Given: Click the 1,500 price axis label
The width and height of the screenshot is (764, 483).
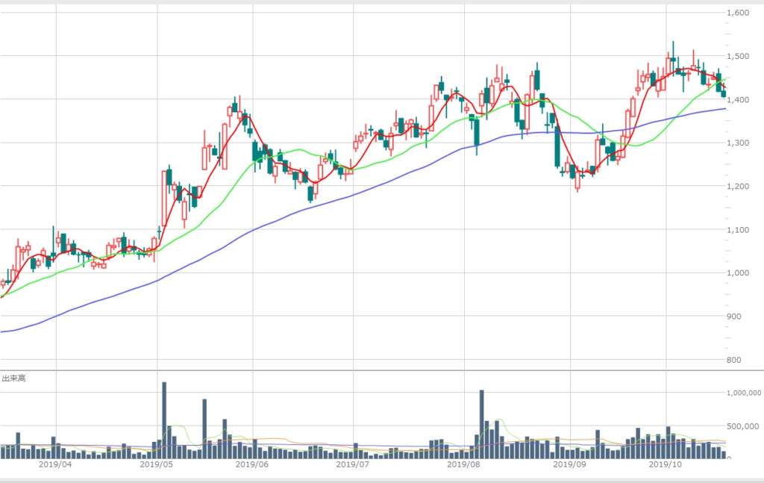Looking at the screenshot, I should [x=738, y=56].
